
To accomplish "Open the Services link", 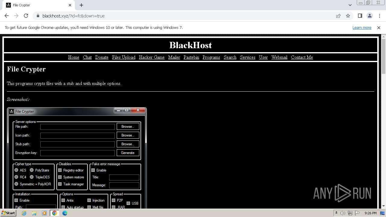I will click(248, 57).
